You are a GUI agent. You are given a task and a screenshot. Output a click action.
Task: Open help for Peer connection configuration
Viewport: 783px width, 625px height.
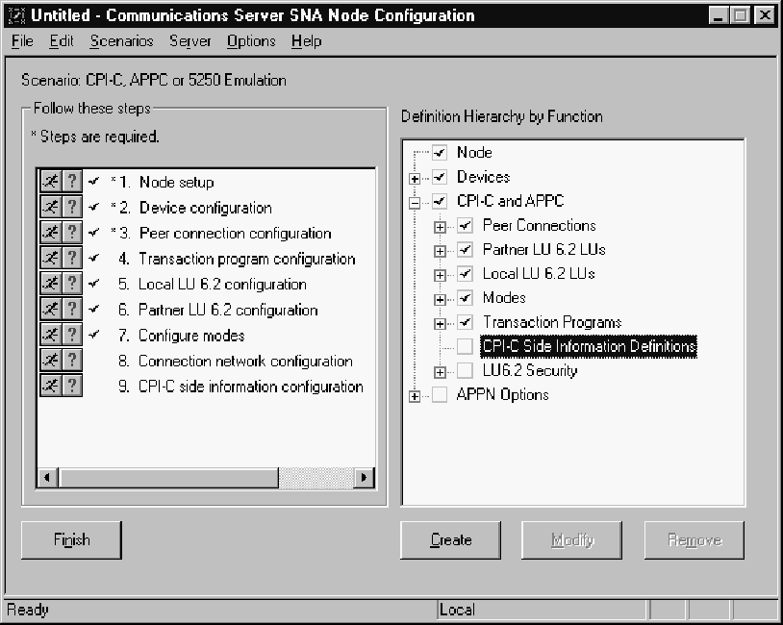coord(72,232)
